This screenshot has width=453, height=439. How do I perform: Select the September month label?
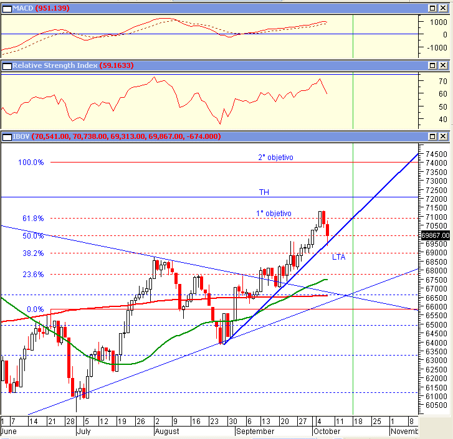point(255,432)
